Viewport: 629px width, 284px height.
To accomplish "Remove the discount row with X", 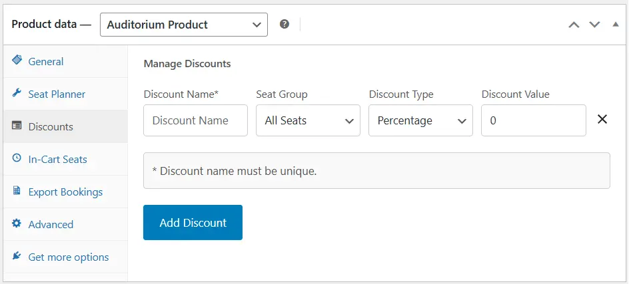I will [x=602, y=120].
